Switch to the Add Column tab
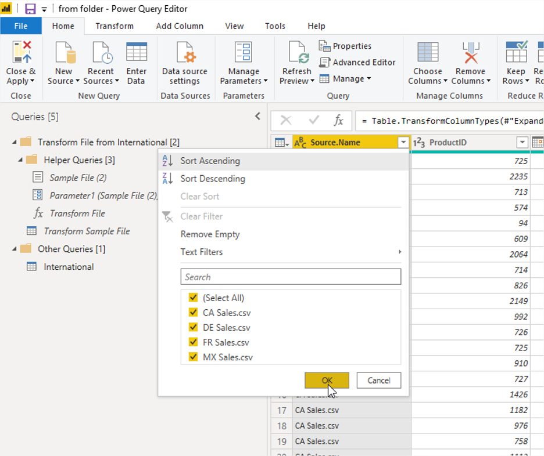The height and width of the screenshot is (456, 544). point(180,26)
